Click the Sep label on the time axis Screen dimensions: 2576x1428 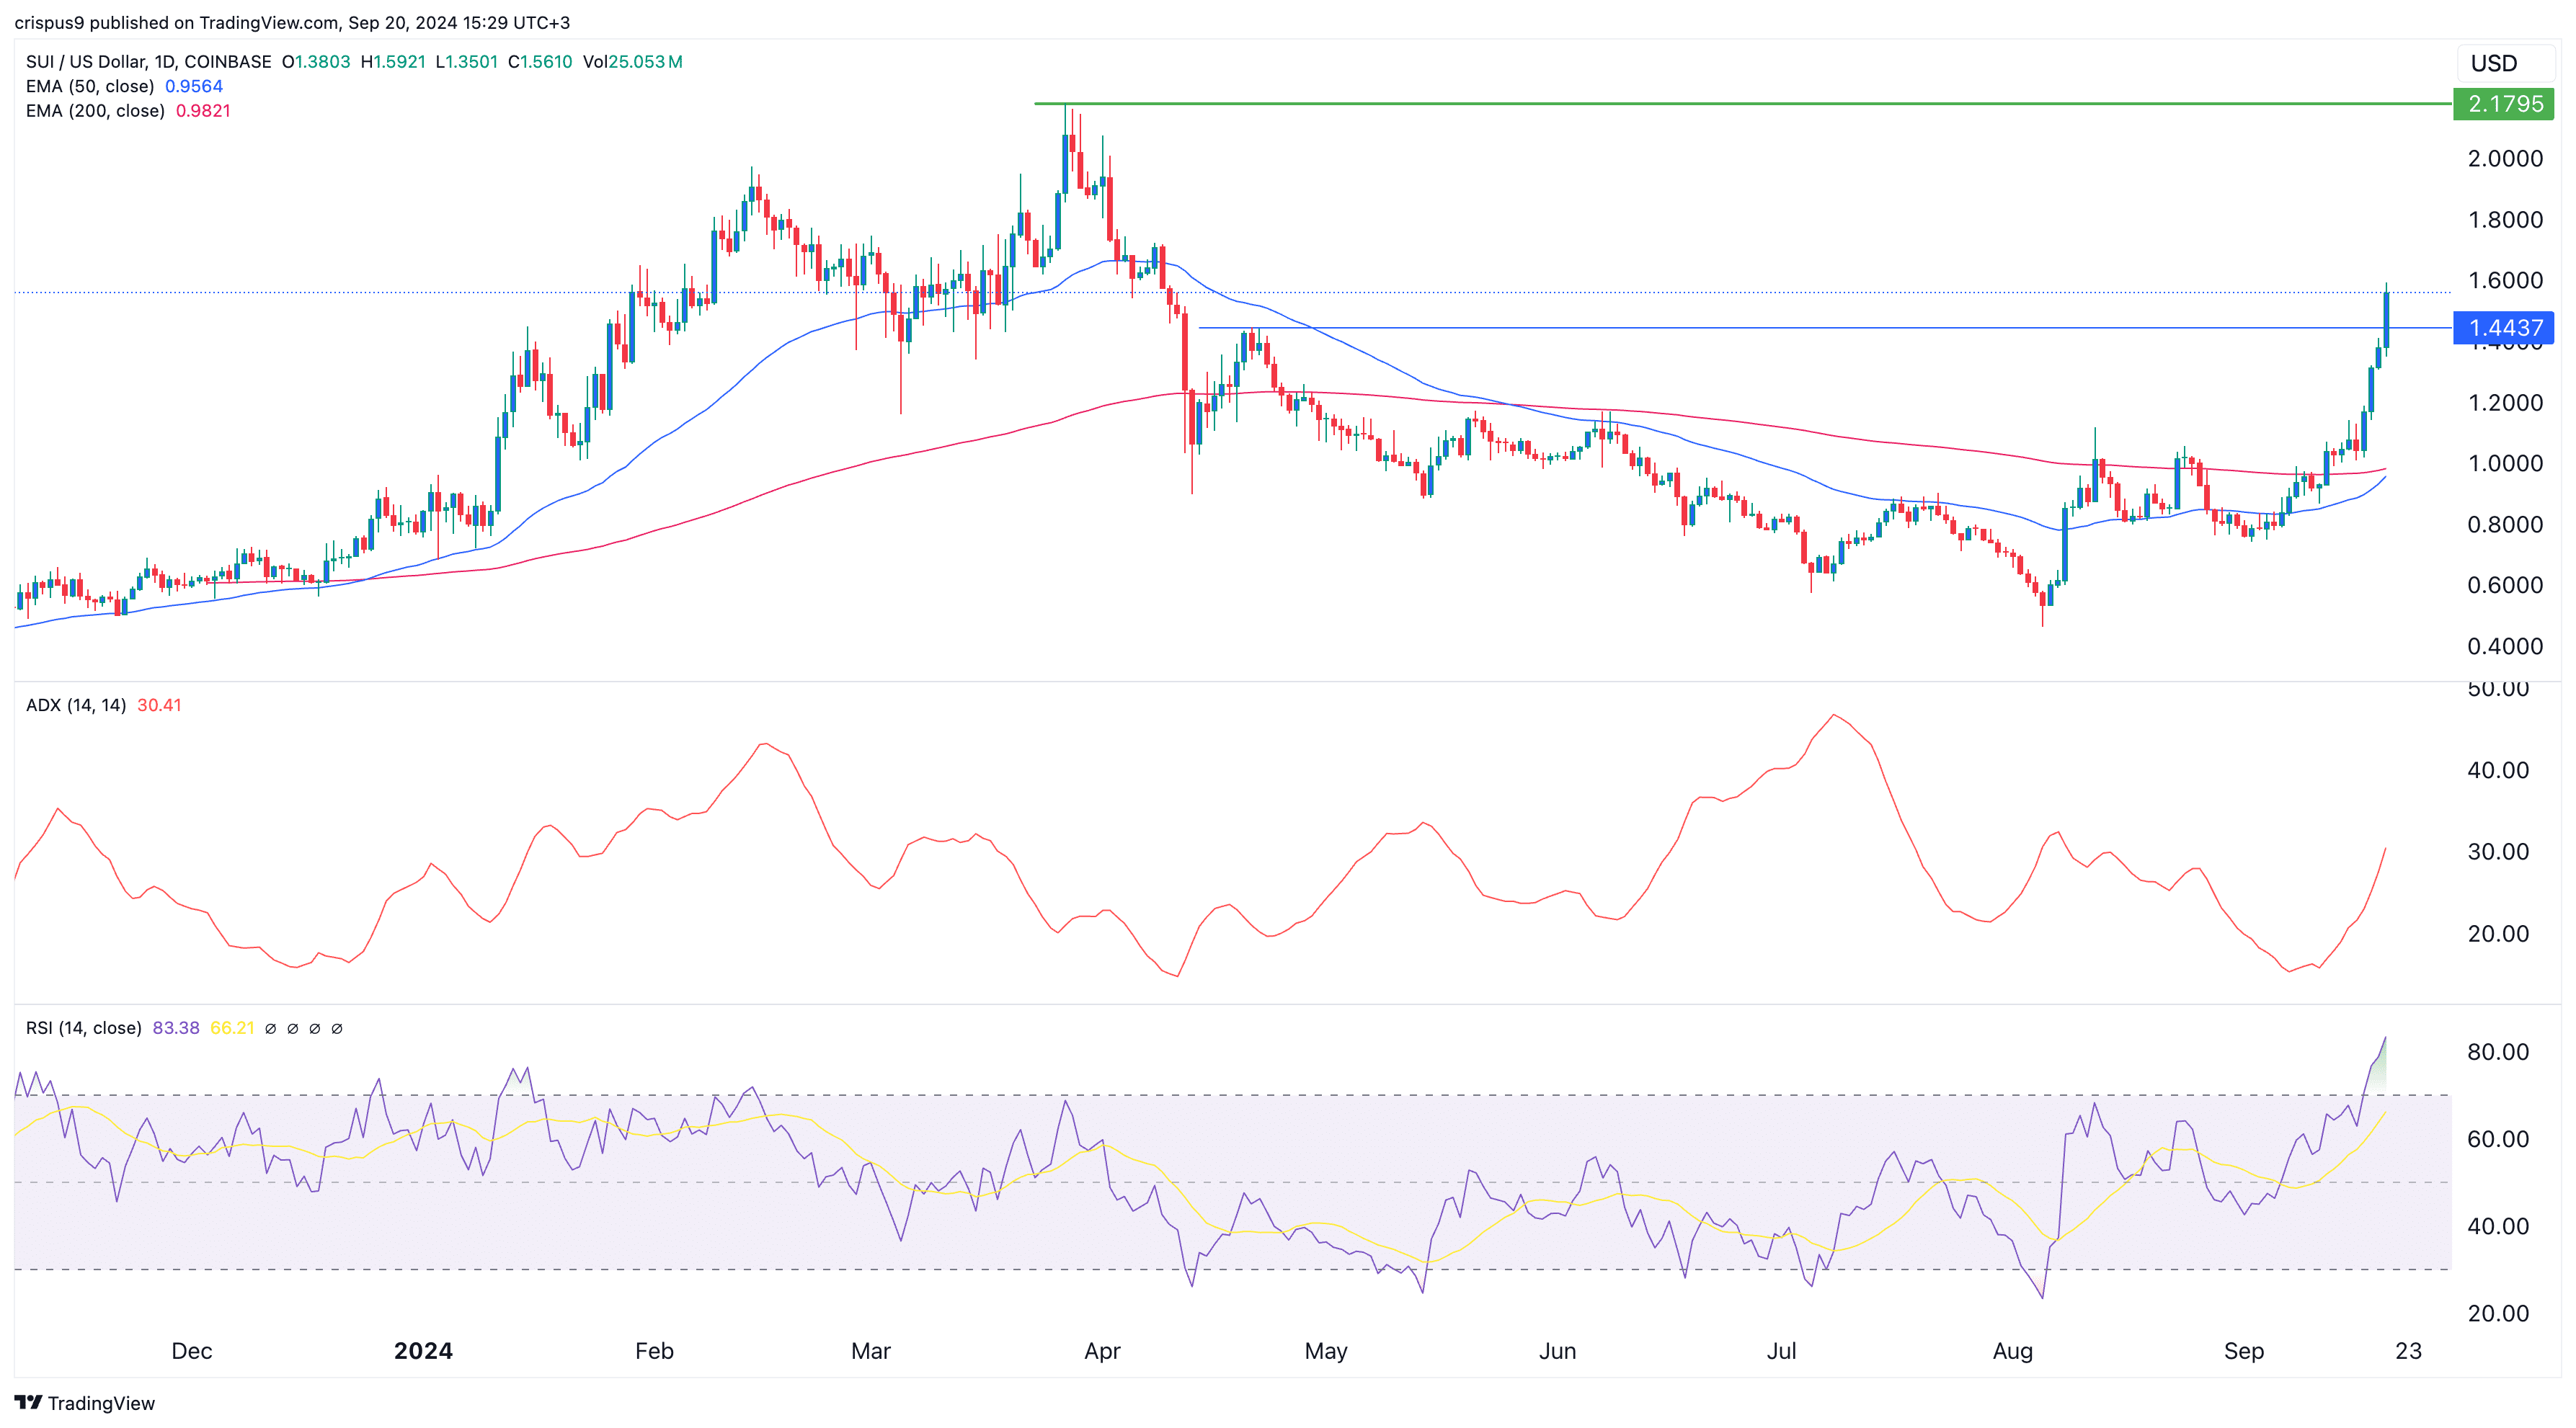pyautogui.click(x=2244, y=1350)
